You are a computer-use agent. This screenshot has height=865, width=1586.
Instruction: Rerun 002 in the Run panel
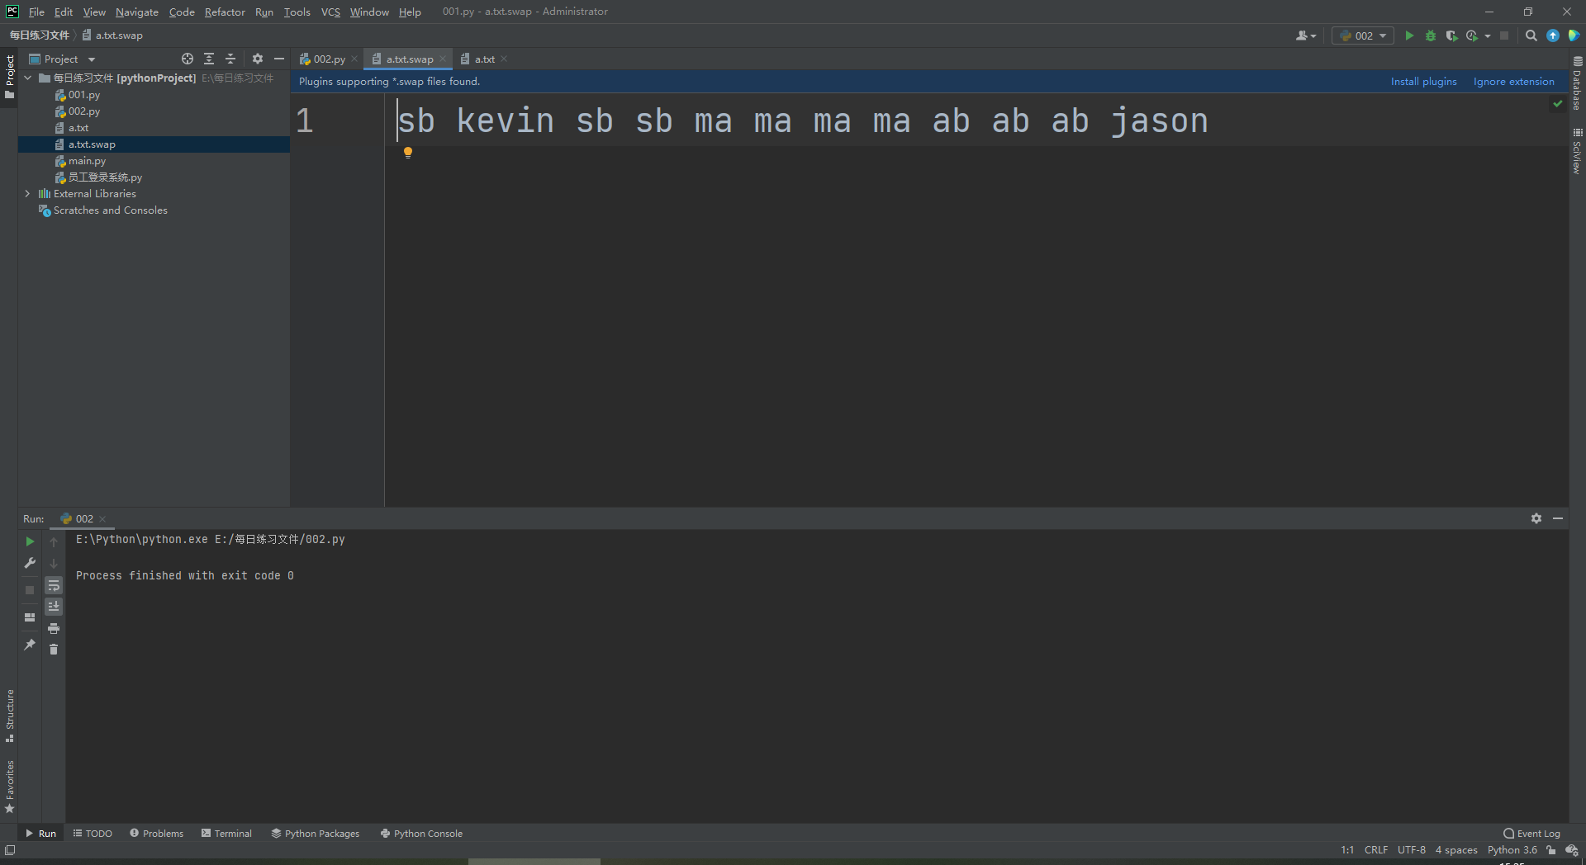point(30,541)
